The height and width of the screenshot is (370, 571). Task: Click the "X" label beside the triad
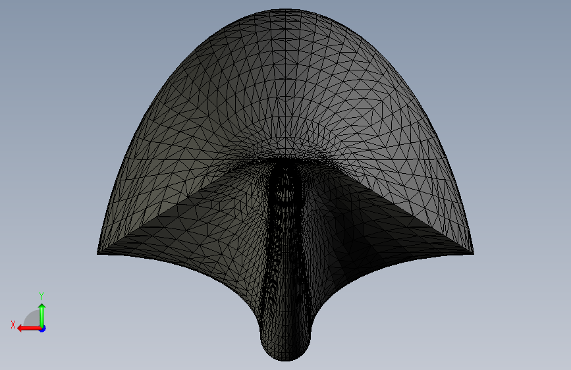click(x=13, y=325)
